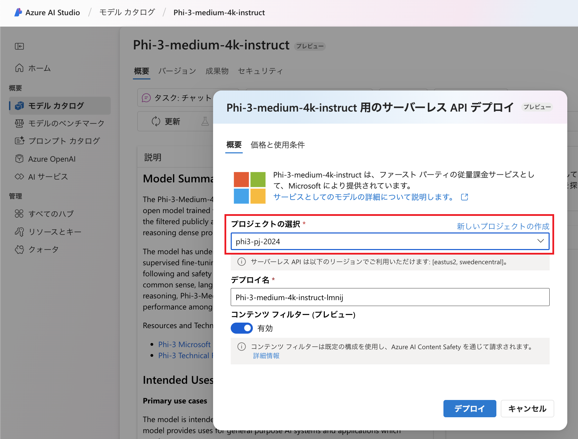Click 新しいプロジェクトの作成 link

pos(503,226)
